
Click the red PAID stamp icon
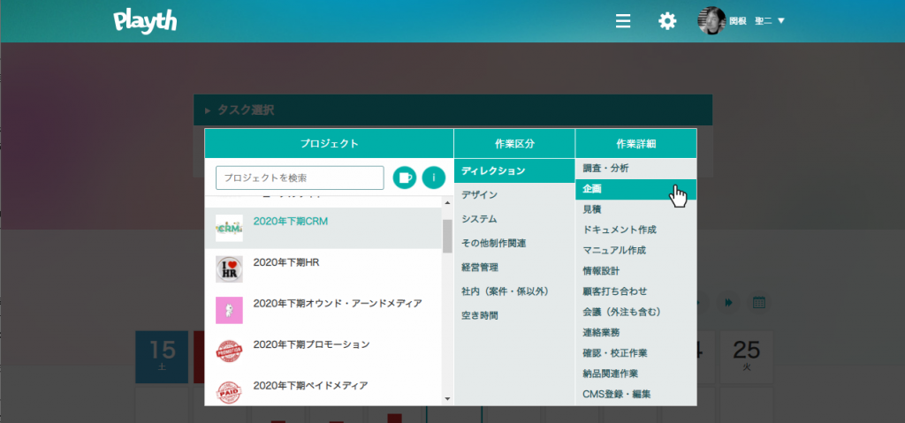(x=229, y=392)
